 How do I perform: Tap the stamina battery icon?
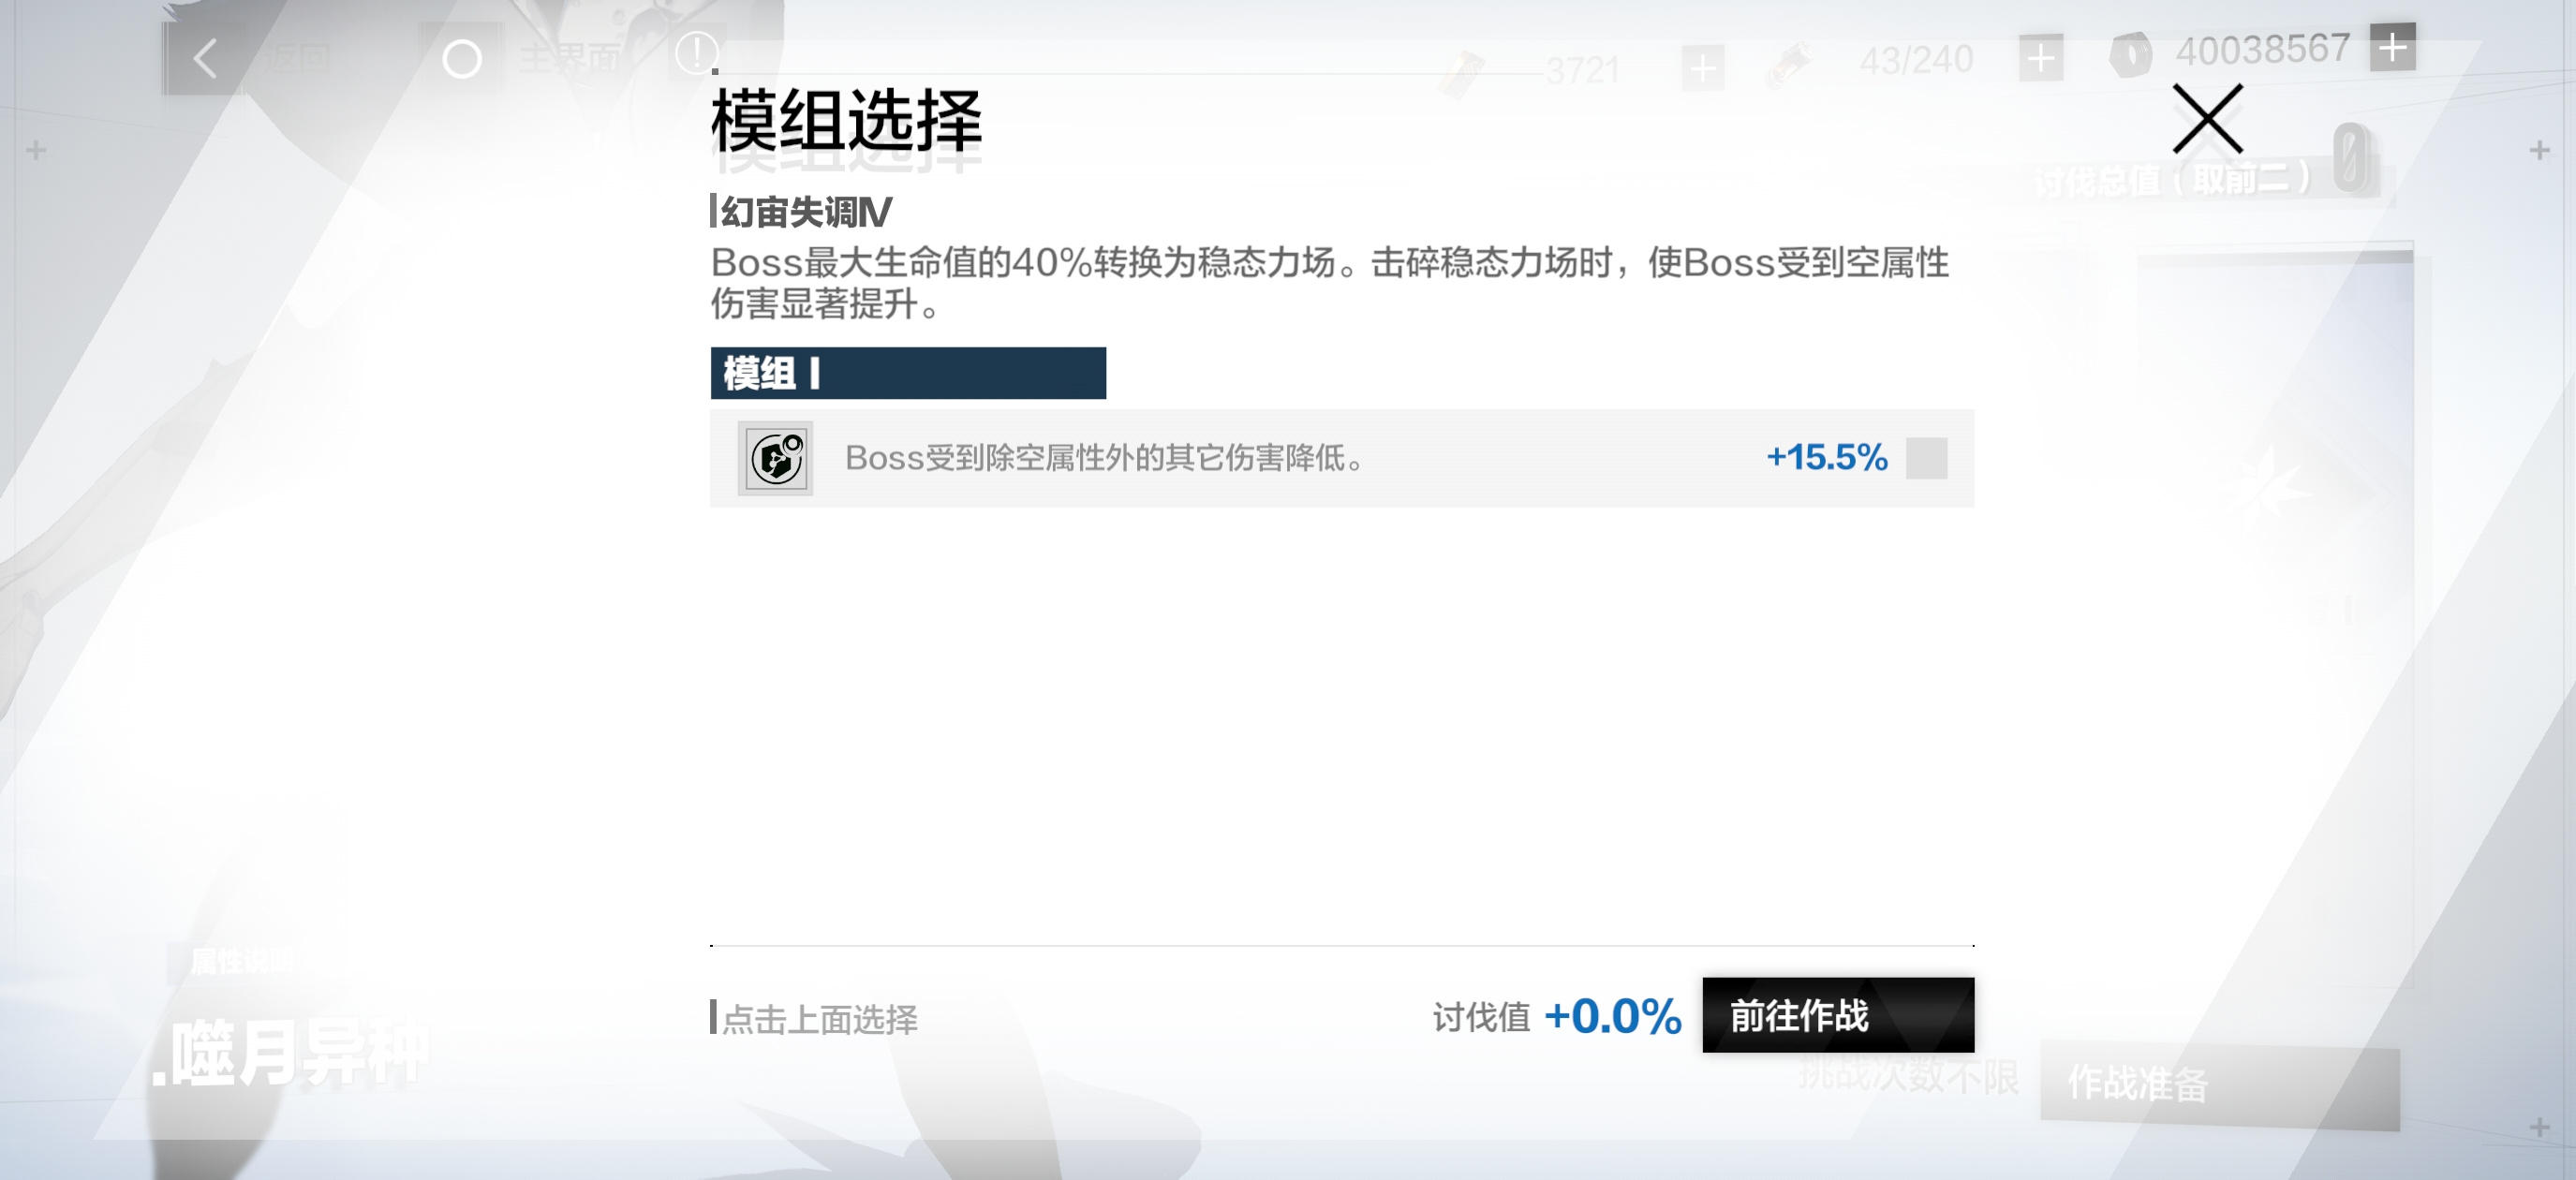pyautogui.click(x=1790, y=62)
